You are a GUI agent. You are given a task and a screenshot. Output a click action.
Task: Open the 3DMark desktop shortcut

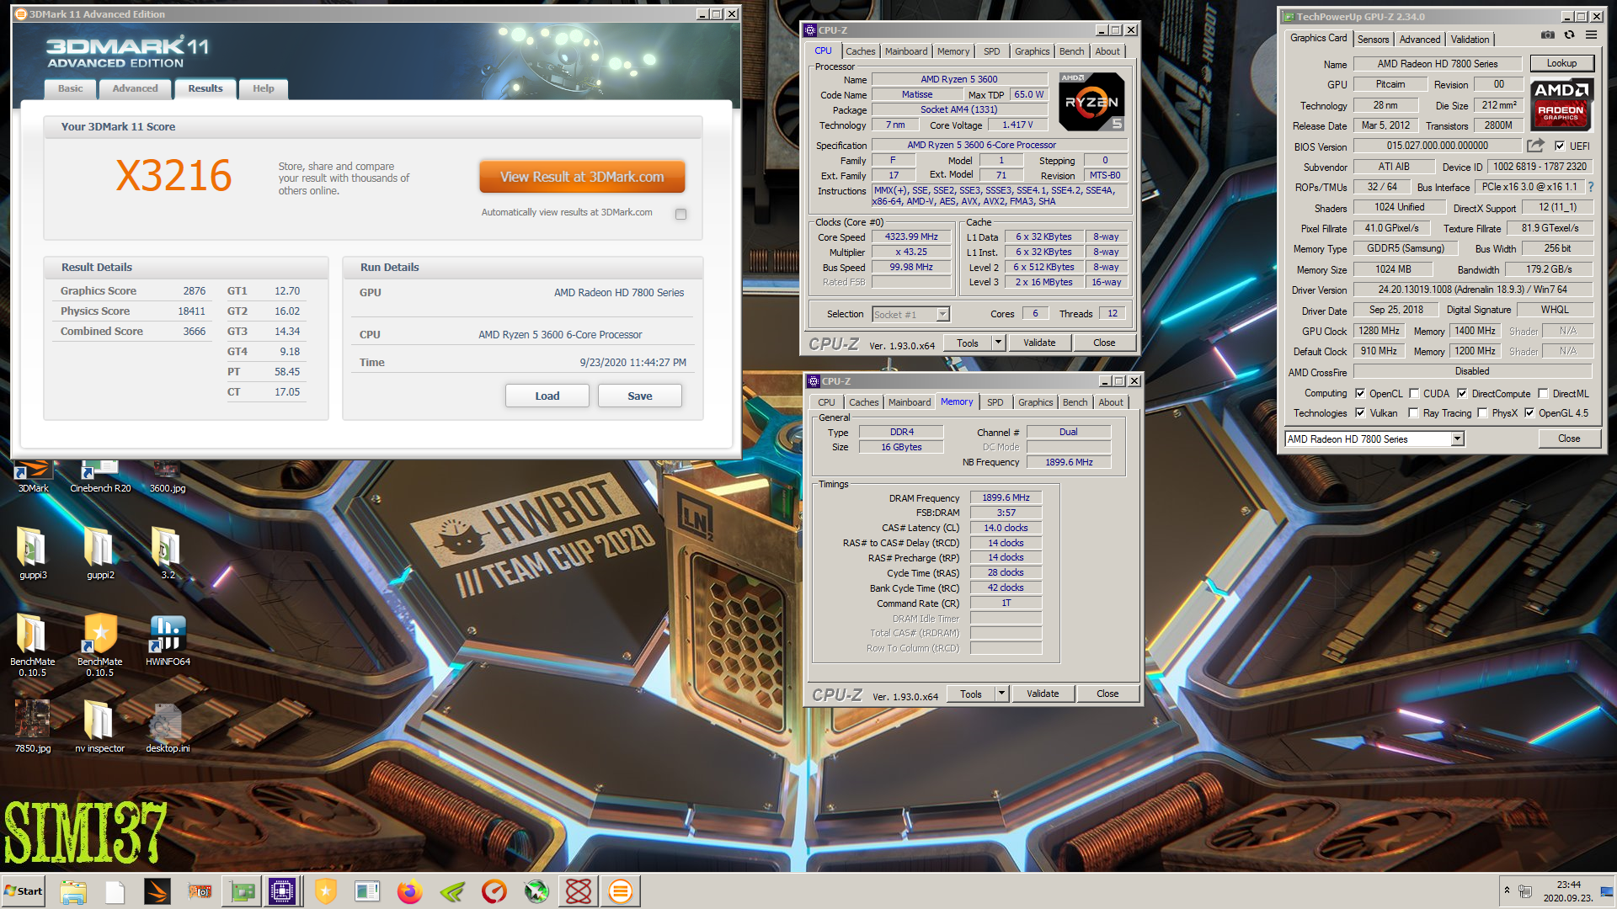[34, 476]
